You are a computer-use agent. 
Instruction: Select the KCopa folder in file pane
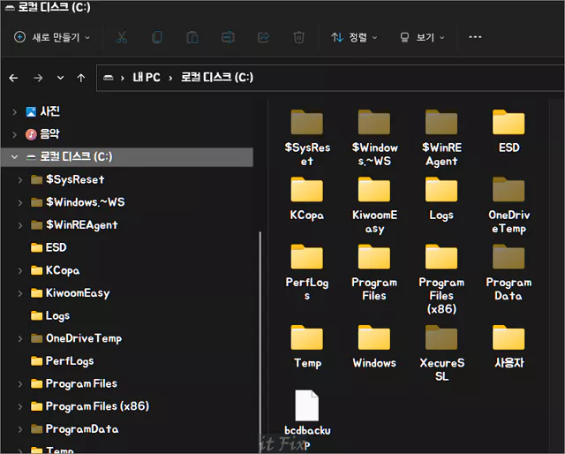[307, 190]
